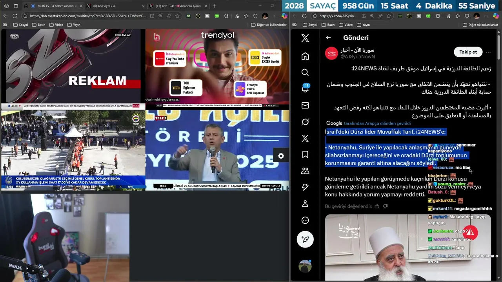
Task: Open Video bookmarks folder in left window
Action: (56, 25)
